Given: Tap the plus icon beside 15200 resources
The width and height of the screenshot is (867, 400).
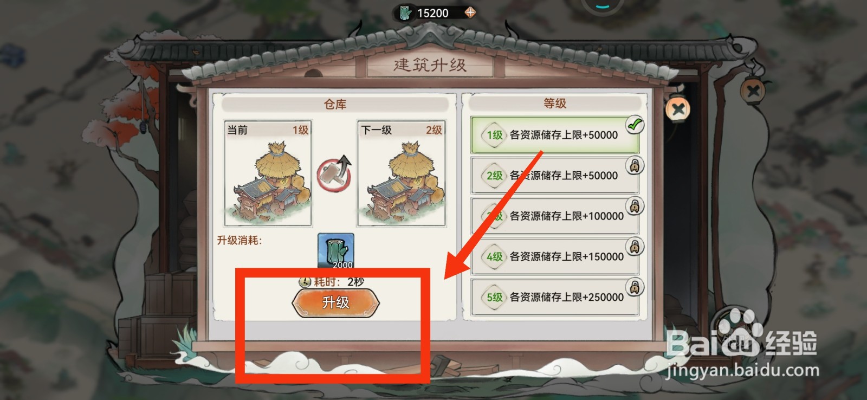Looking at the screenshot, I should tap(470, 12).
